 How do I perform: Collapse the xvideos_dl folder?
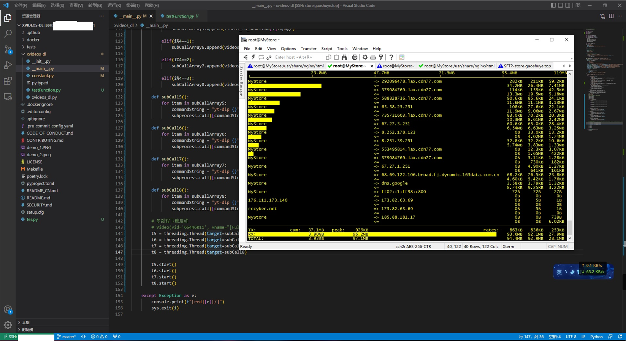(24, 54)
